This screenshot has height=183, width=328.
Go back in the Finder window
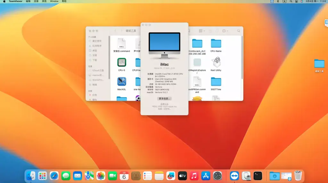point(115,31)
